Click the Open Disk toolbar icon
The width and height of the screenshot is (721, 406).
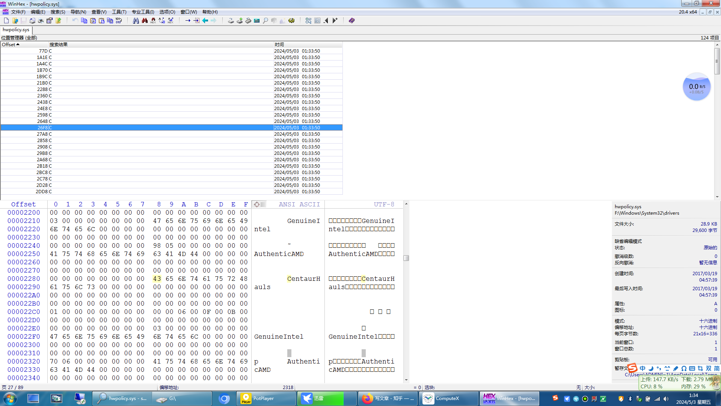click(231, 21)
